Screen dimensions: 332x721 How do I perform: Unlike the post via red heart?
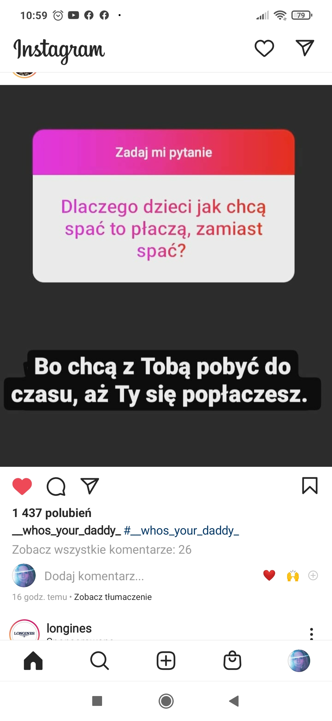22,486
